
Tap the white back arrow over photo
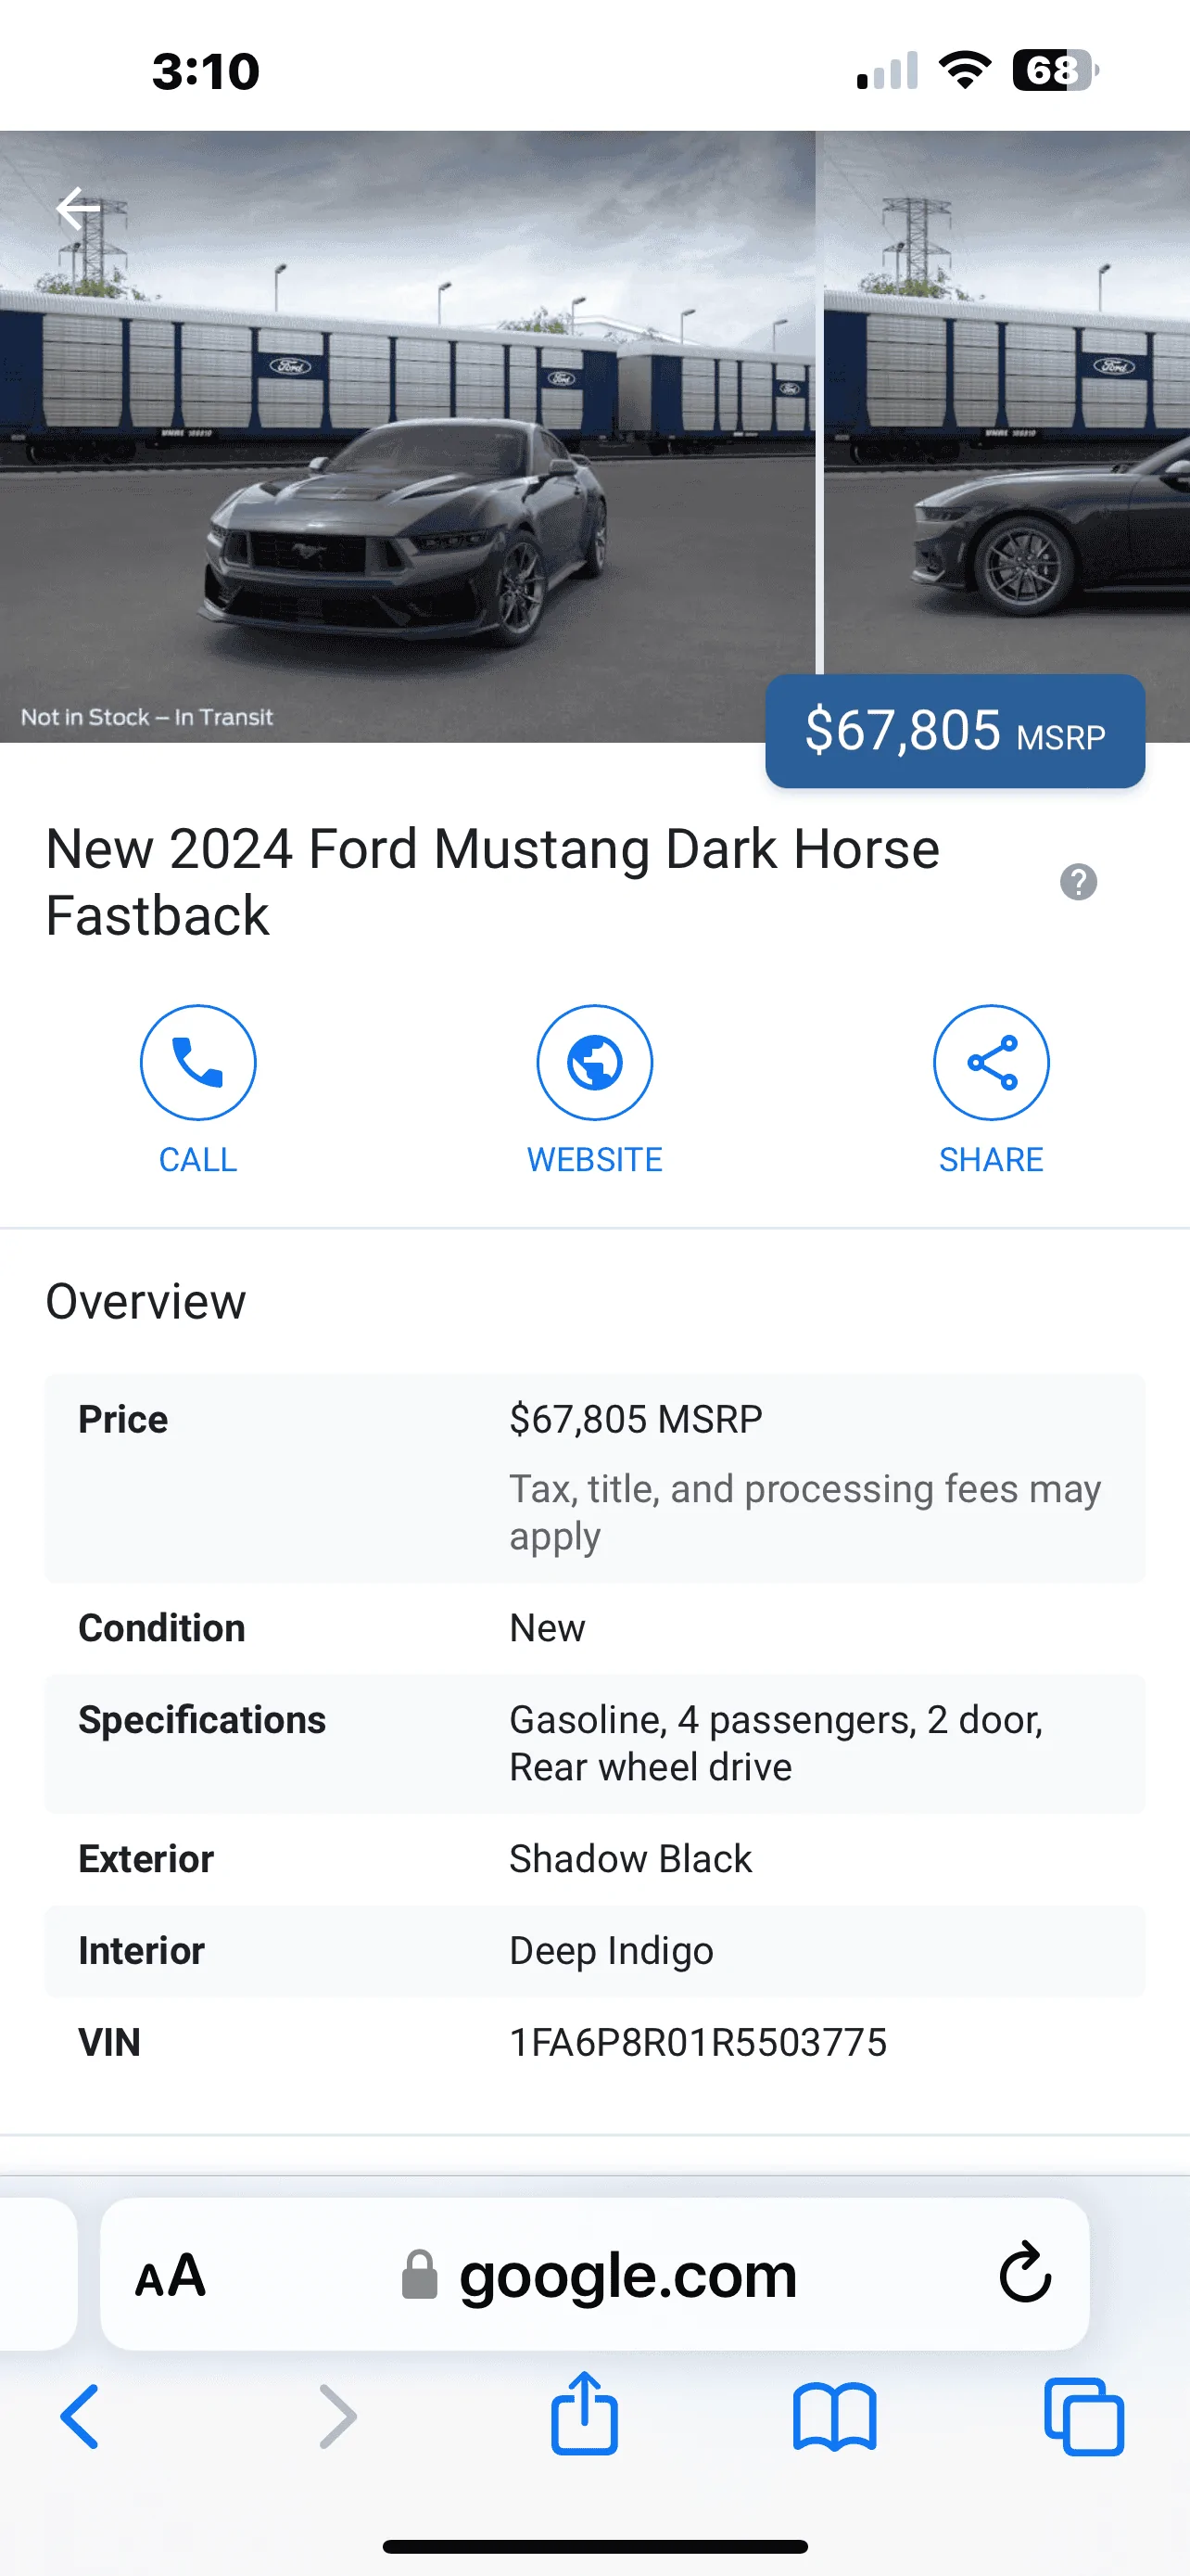78,208
